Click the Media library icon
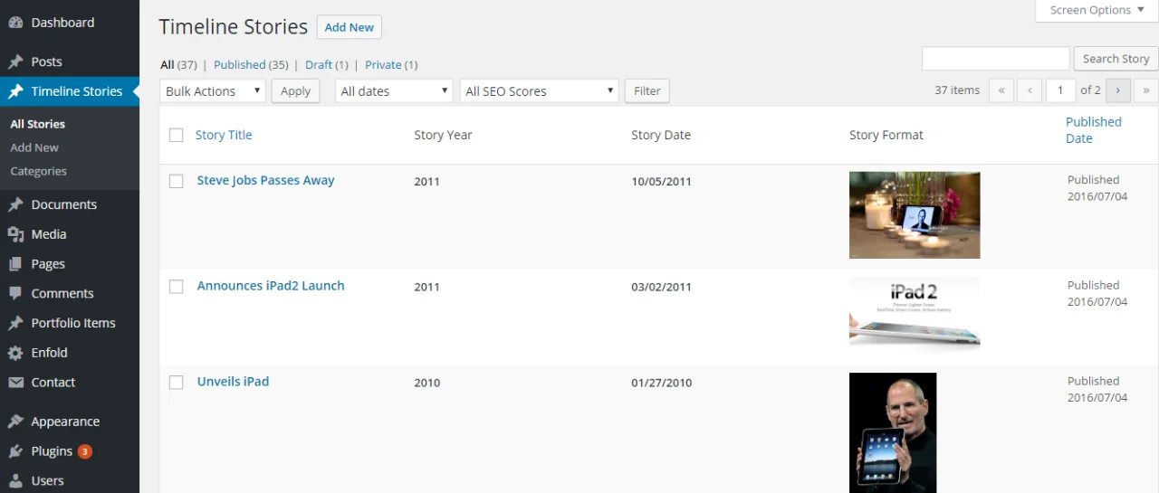This screenshot has height=493, width=1159. (15, 234)
